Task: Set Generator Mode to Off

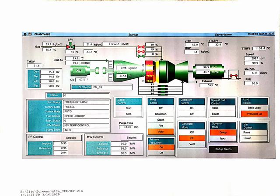Action: [192, 132]
